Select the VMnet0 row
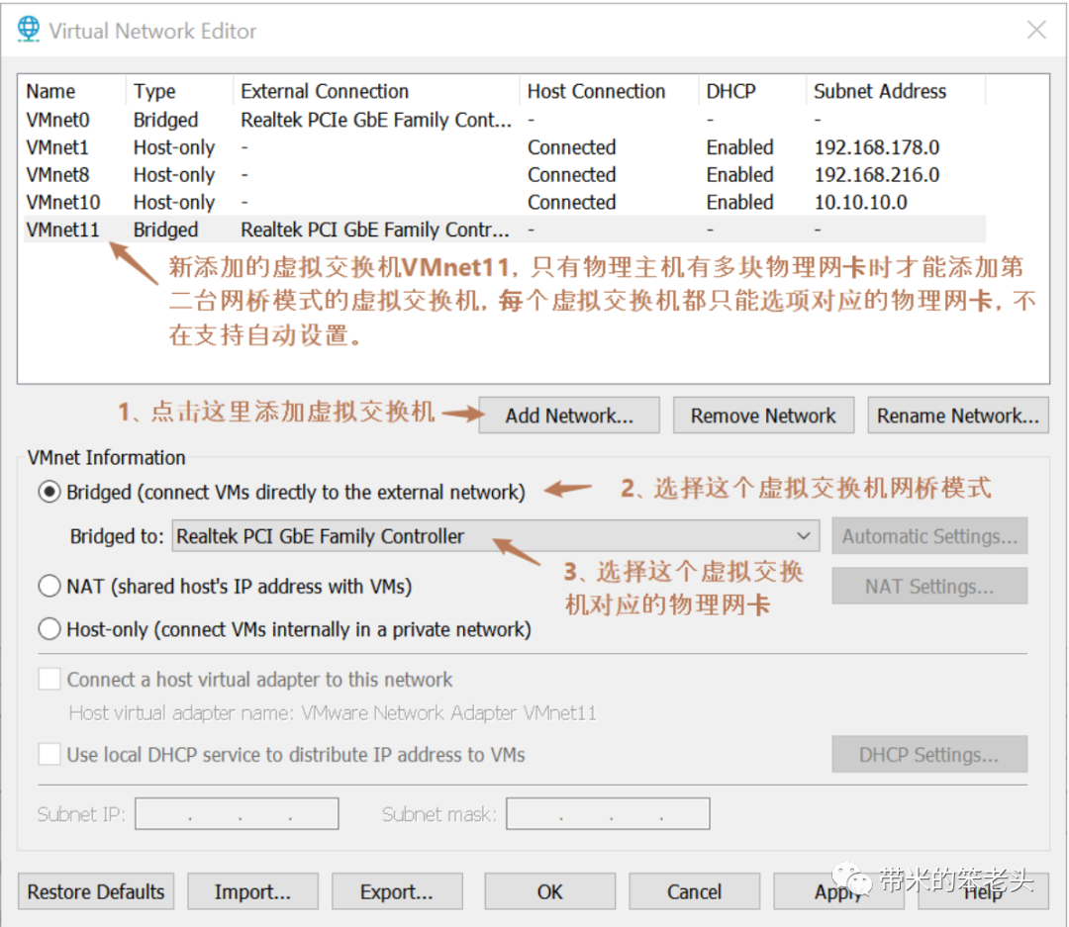The image size is (1069, 927). point(505,120)
